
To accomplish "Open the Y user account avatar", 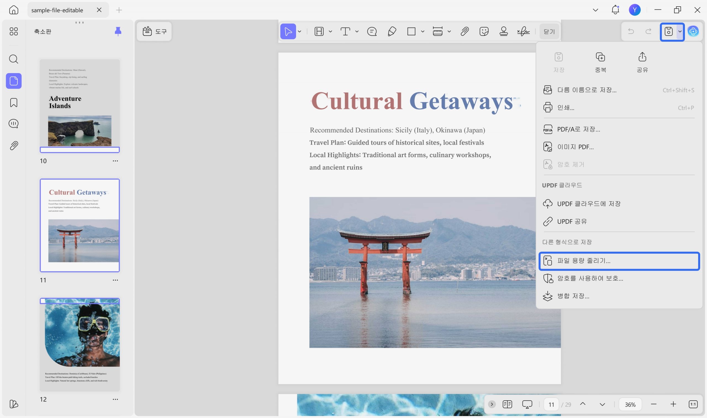I will pos(635,10).
